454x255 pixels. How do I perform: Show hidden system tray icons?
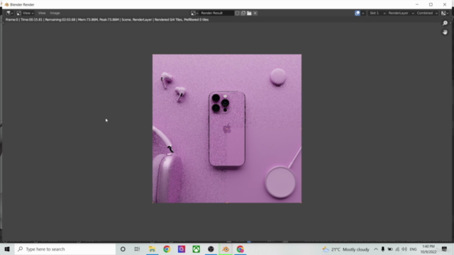376,249
